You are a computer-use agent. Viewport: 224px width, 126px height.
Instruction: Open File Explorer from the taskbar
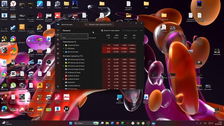tap(107, 123)
